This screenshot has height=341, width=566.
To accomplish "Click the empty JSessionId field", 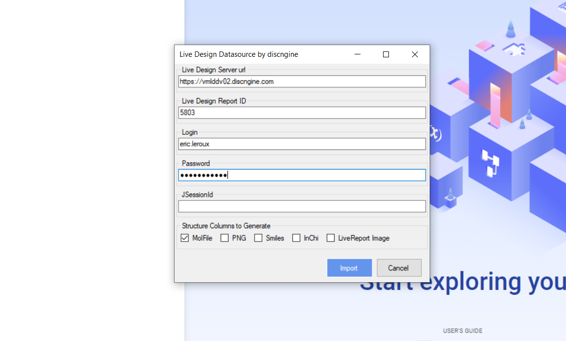I will click(x=302, y=206).
